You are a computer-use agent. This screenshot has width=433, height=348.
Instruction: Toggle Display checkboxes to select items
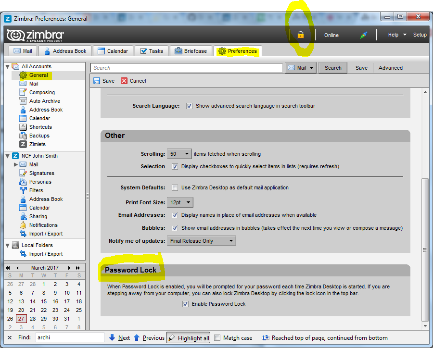click(x=175, y=166)
